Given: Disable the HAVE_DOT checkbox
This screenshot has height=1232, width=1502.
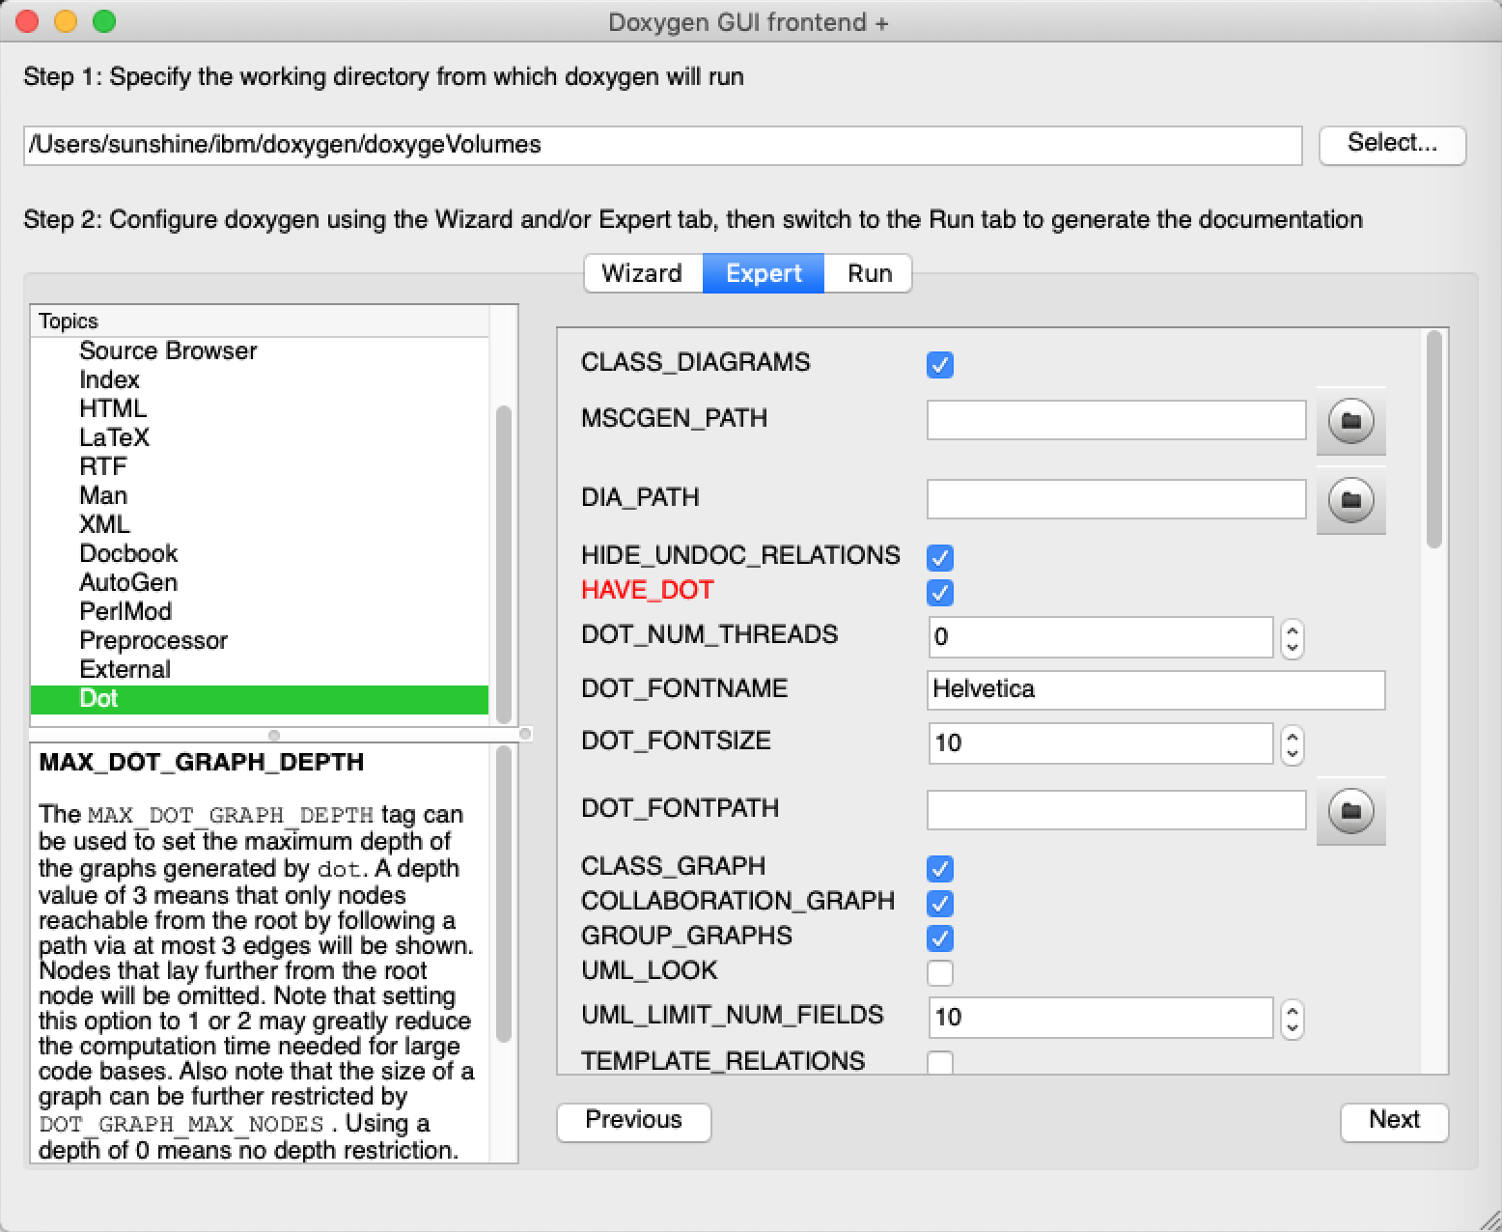Looking at the screenshot, I should 939,592.
